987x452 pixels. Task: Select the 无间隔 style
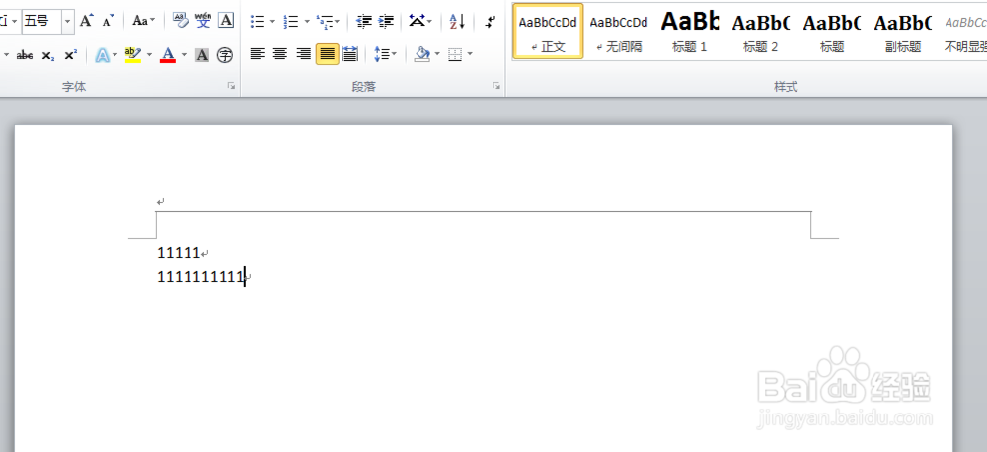pos(619,32)
